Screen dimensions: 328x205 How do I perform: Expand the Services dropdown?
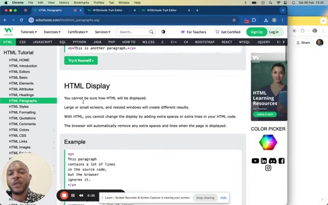pos(102,32)
